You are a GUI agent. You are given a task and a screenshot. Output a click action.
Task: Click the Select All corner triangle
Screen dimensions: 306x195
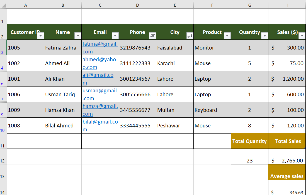[3, 5]
